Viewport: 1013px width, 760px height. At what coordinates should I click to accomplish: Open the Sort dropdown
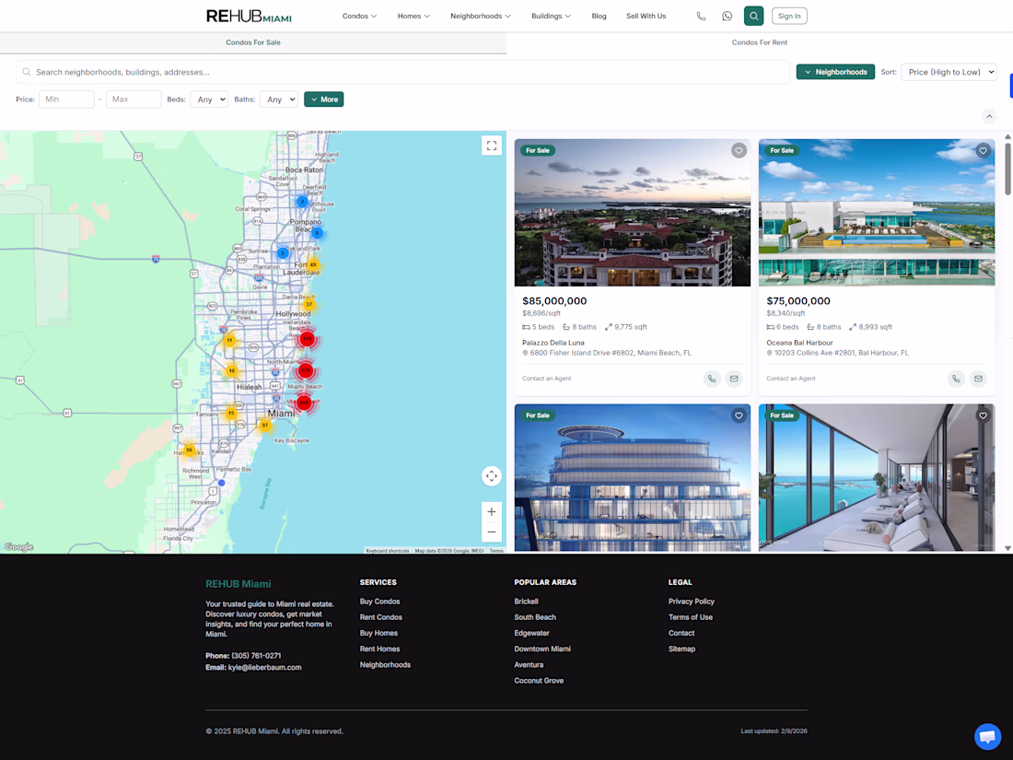[x=949, y=72]
